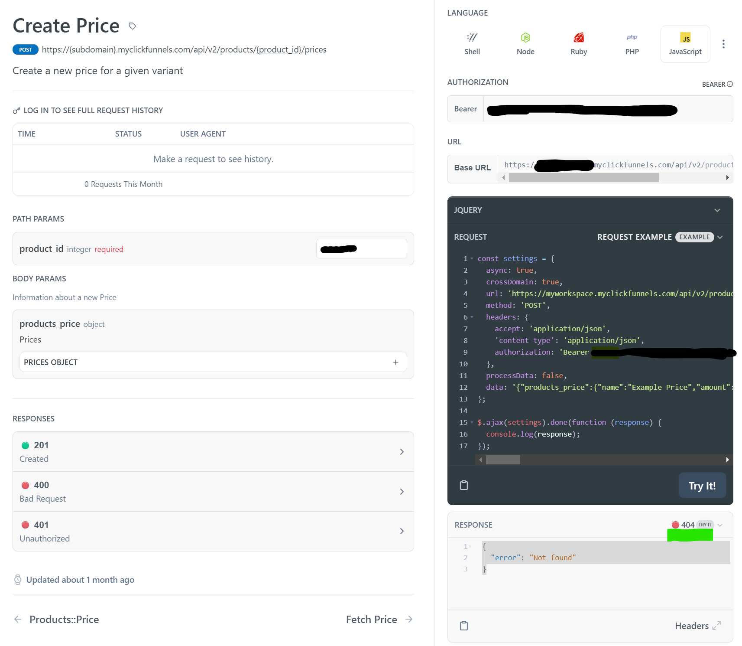Click right arrow of Base URL scrollbar
Screen dimensions: 742x646
pyautogui.click(x=727, y=177)
